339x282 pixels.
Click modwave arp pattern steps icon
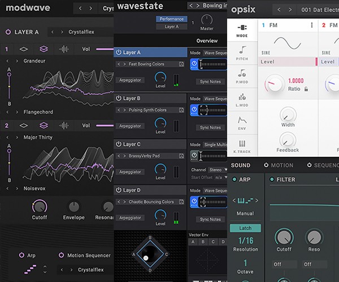31,269
